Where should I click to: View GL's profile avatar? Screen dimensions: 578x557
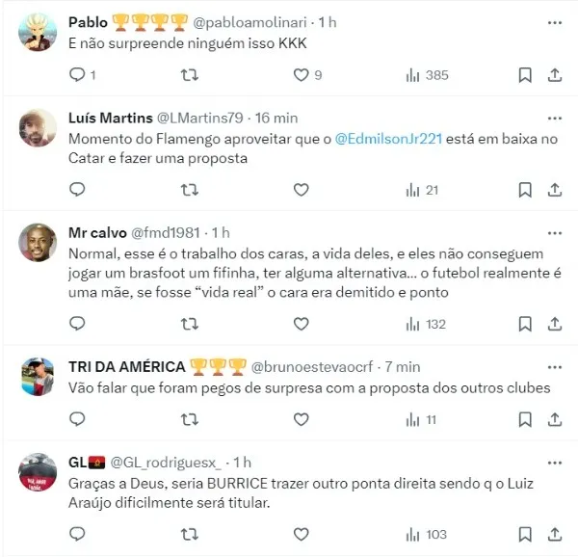[38, 472]
